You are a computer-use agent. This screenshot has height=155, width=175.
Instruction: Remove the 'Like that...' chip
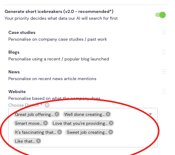coord(38,141)
